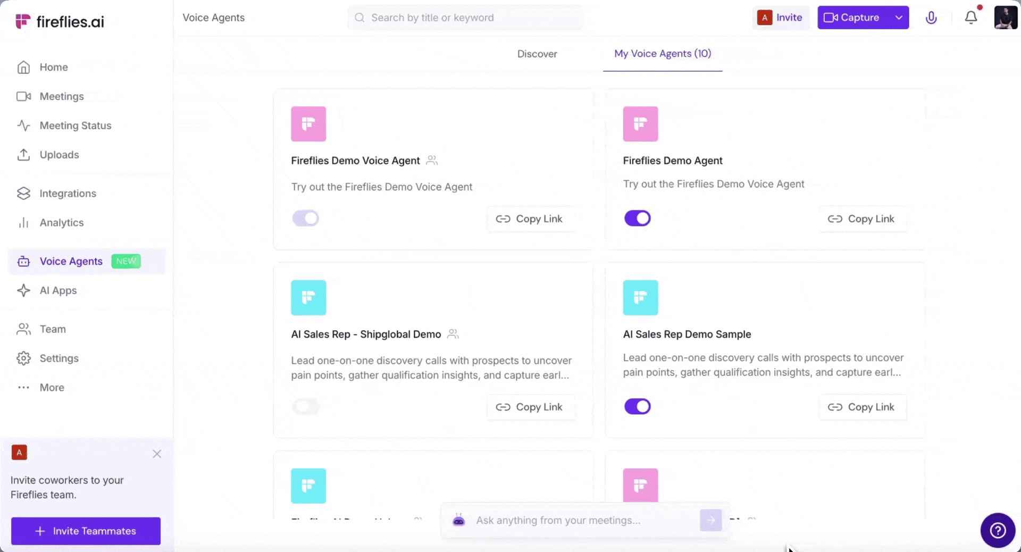Open the user profile avatar
The width and height of the screenshot is (1021, 552).
coord(1005,18)
